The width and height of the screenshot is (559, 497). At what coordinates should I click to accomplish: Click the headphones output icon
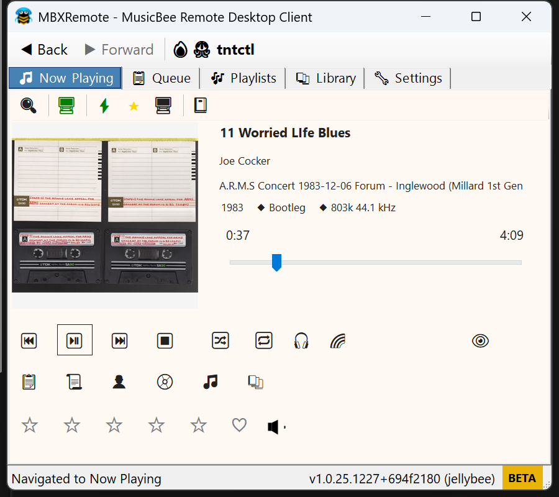[x=301, y=340]
